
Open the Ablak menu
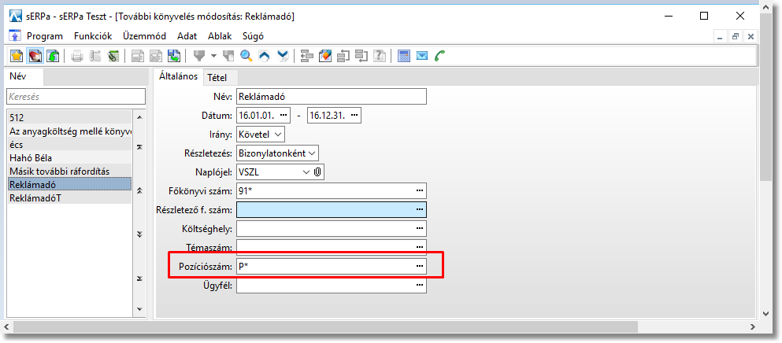click(x=220, y=36)
